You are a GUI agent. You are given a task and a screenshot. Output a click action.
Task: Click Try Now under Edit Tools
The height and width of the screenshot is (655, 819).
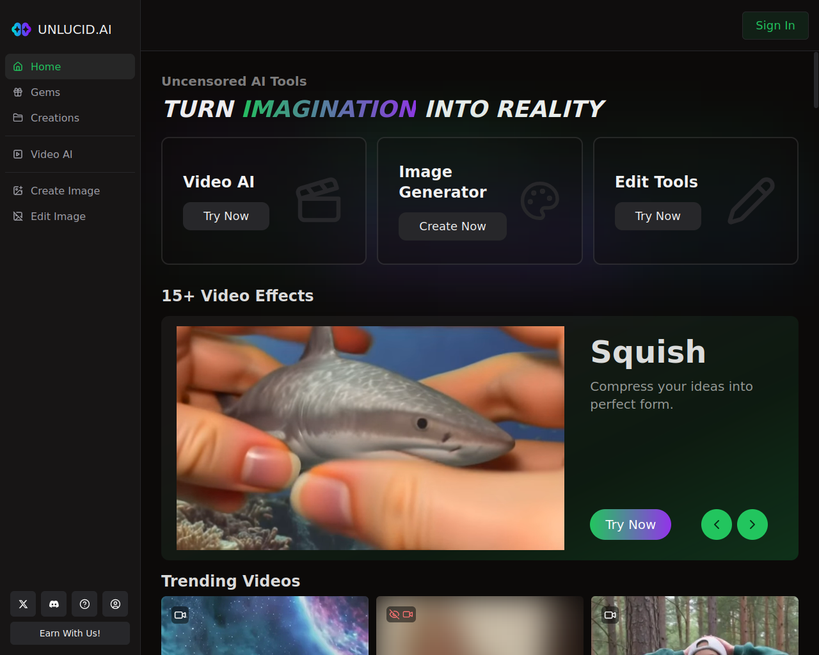pos(658,216)
